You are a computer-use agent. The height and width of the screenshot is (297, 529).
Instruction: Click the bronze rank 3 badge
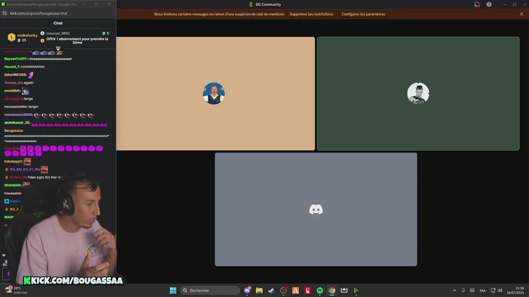tap(42, 41)
